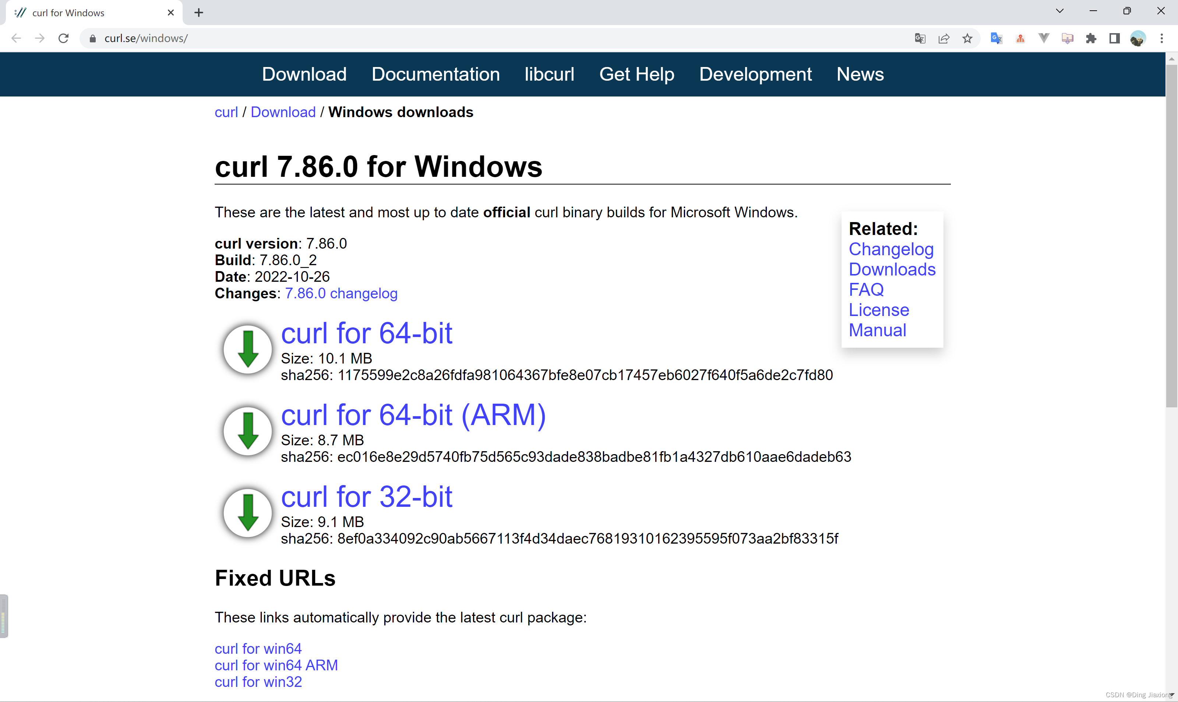The height and width of the screenshot is (702, 1178).
Task: Click the 32-bit sha256 hash text
Action: [560, 539]
